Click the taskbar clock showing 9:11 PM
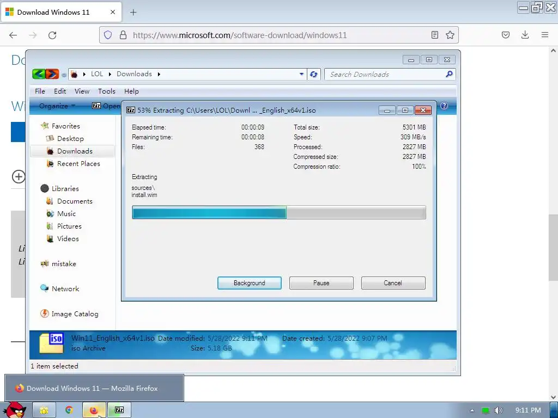 click(527, 410)
